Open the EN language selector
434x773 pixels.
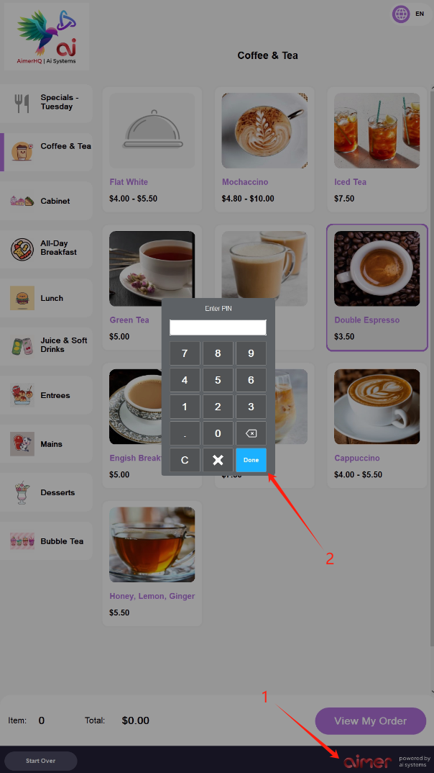[420, 14]
